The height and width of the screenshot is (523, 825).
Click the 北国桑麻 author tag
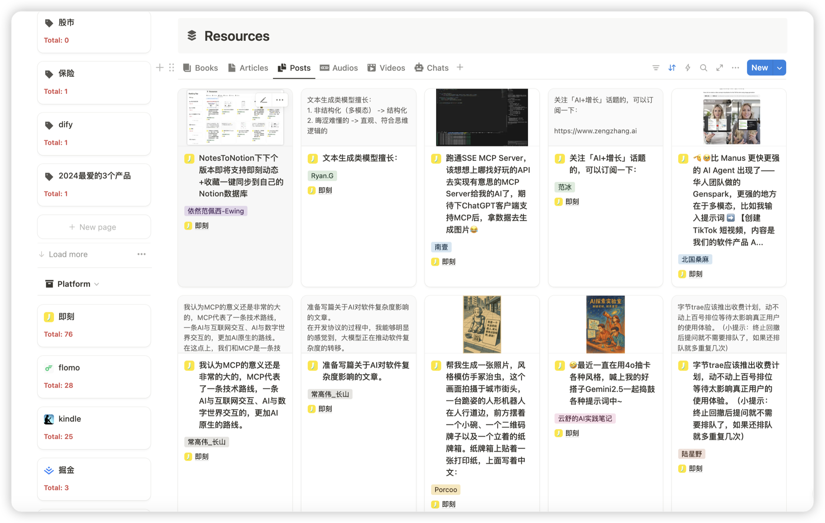pos(695,260)
